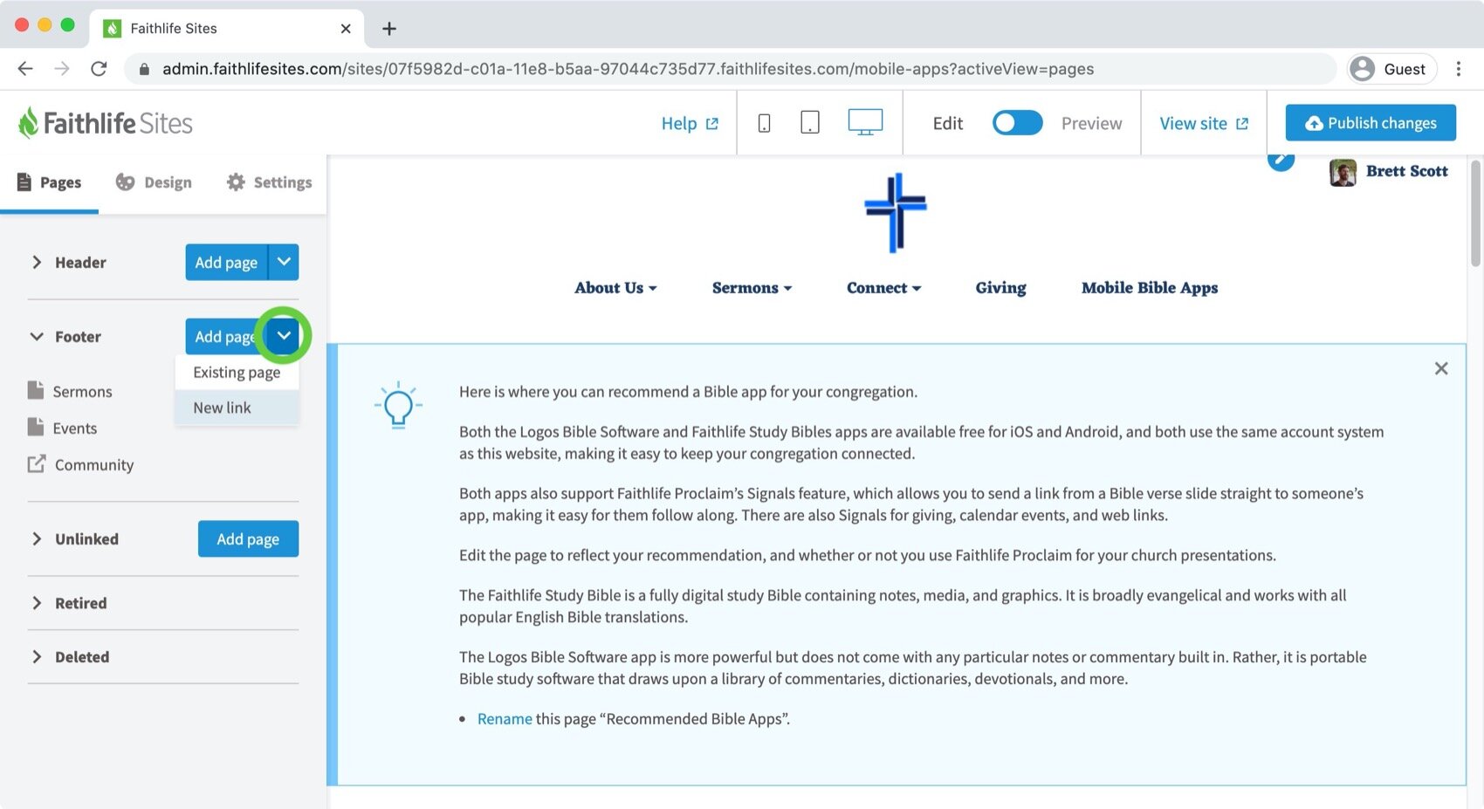This screenshot has width=1484, height=809.
Task: Click the Faithlife Sites flame logo
Action: point(105,123)
